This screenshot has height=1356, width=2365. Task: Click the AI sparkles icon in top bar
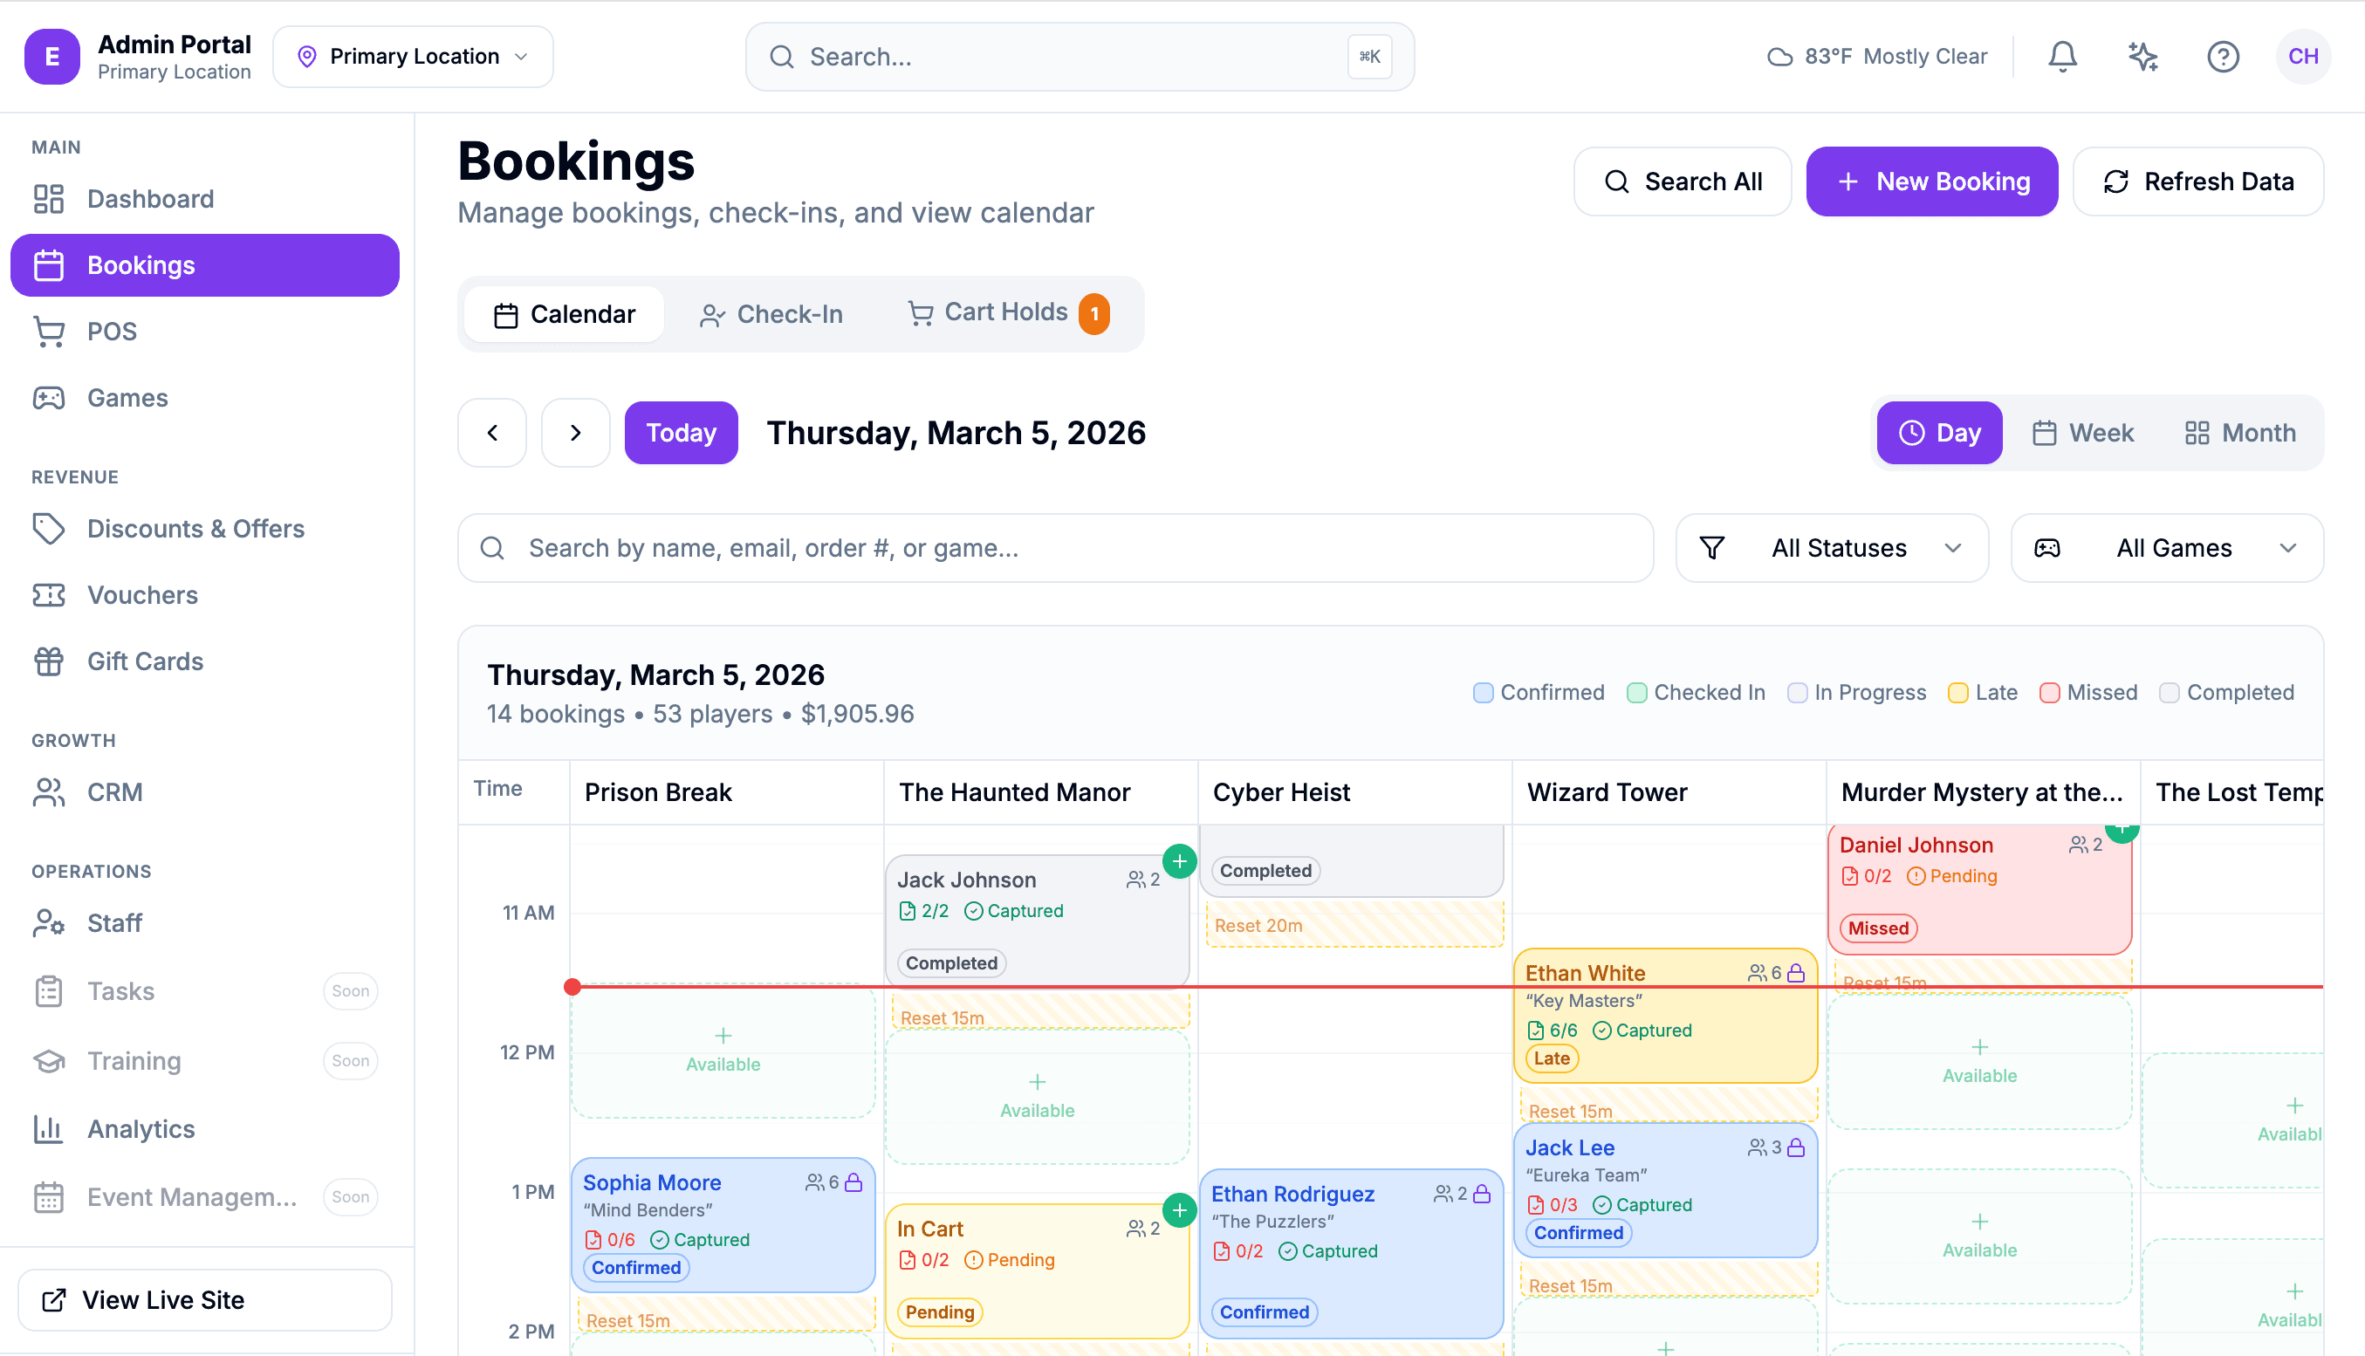click(x=2142, y=56)
